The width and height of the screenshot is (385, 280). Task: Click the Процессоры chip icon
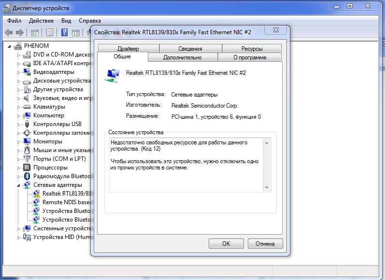(27, 168)
